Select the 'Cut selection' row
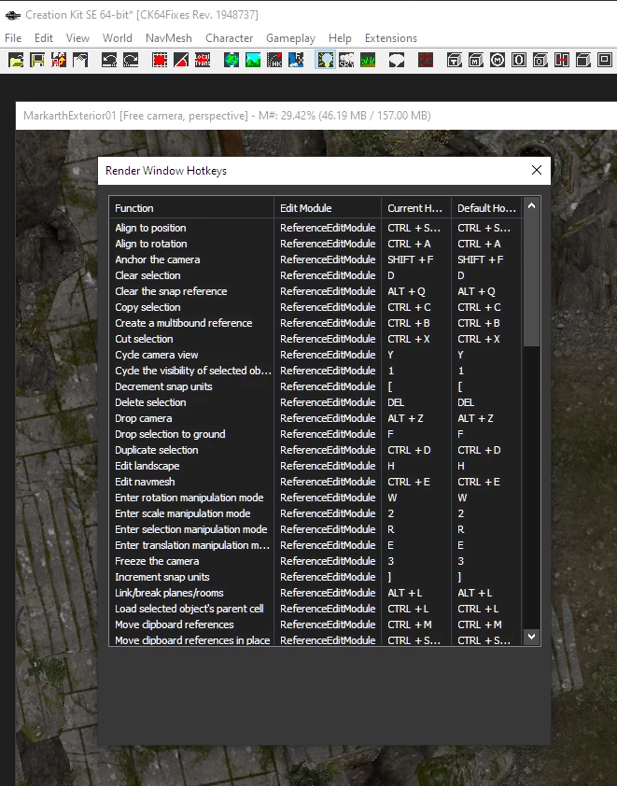 coord(316,339)
